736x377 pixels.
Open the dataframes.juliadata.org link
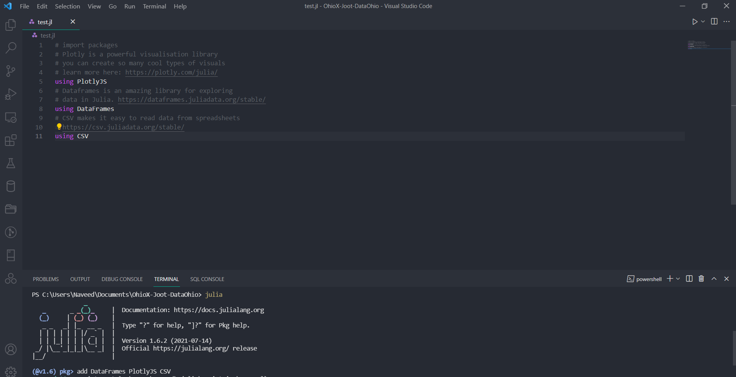[x=191, y=99]
